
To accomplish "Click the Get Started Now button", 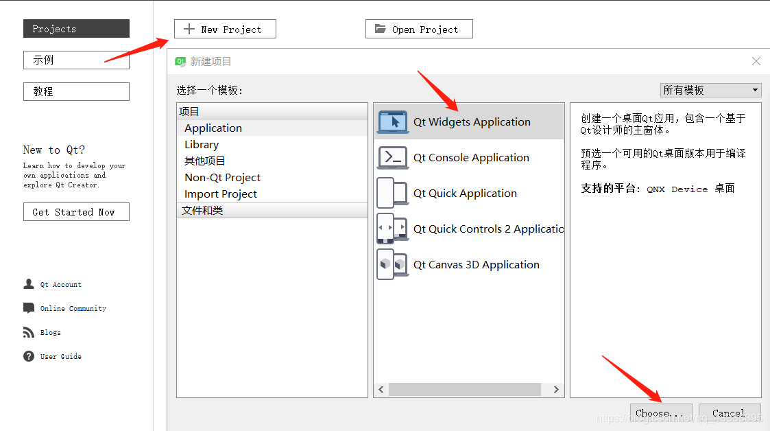I will 76,212.
